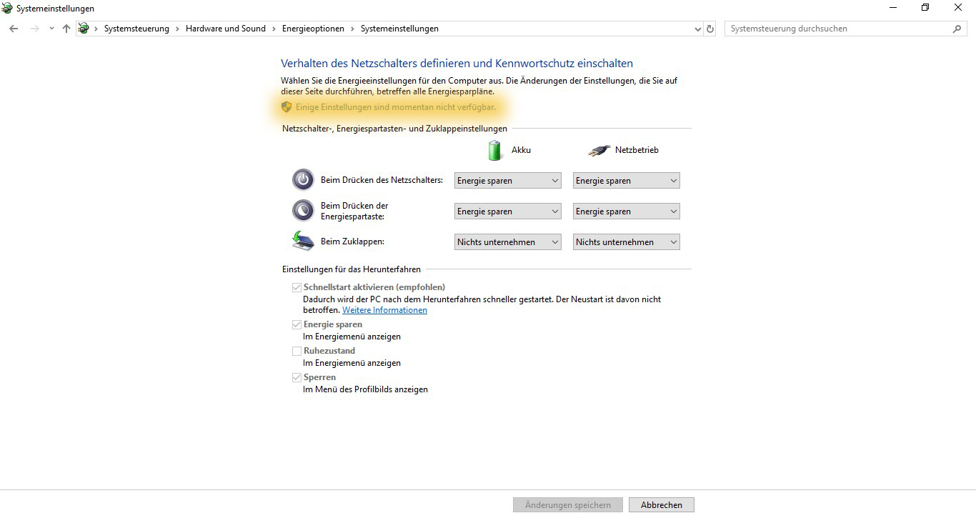This screenshot has height=518, width=976.
Task: Restore down the Systemeinstellungen window
Action: point(925,8)
